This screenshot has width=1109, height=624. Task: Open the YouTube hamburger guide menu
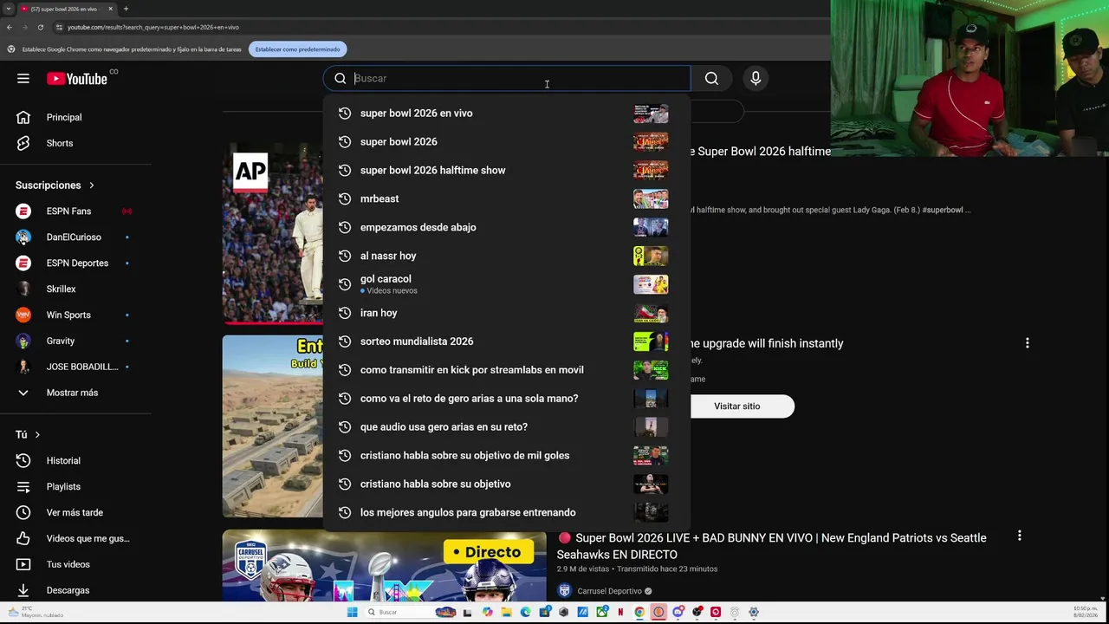(23, 78)
